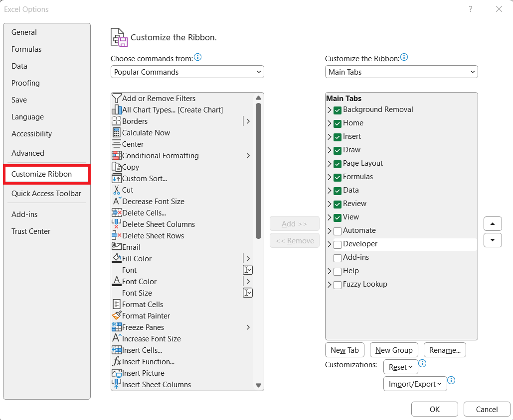Image resolution: width=513 pixels, height=420 pixels.
Task: Uncheck the Review tab checkbox
Action: click(338, 205)
